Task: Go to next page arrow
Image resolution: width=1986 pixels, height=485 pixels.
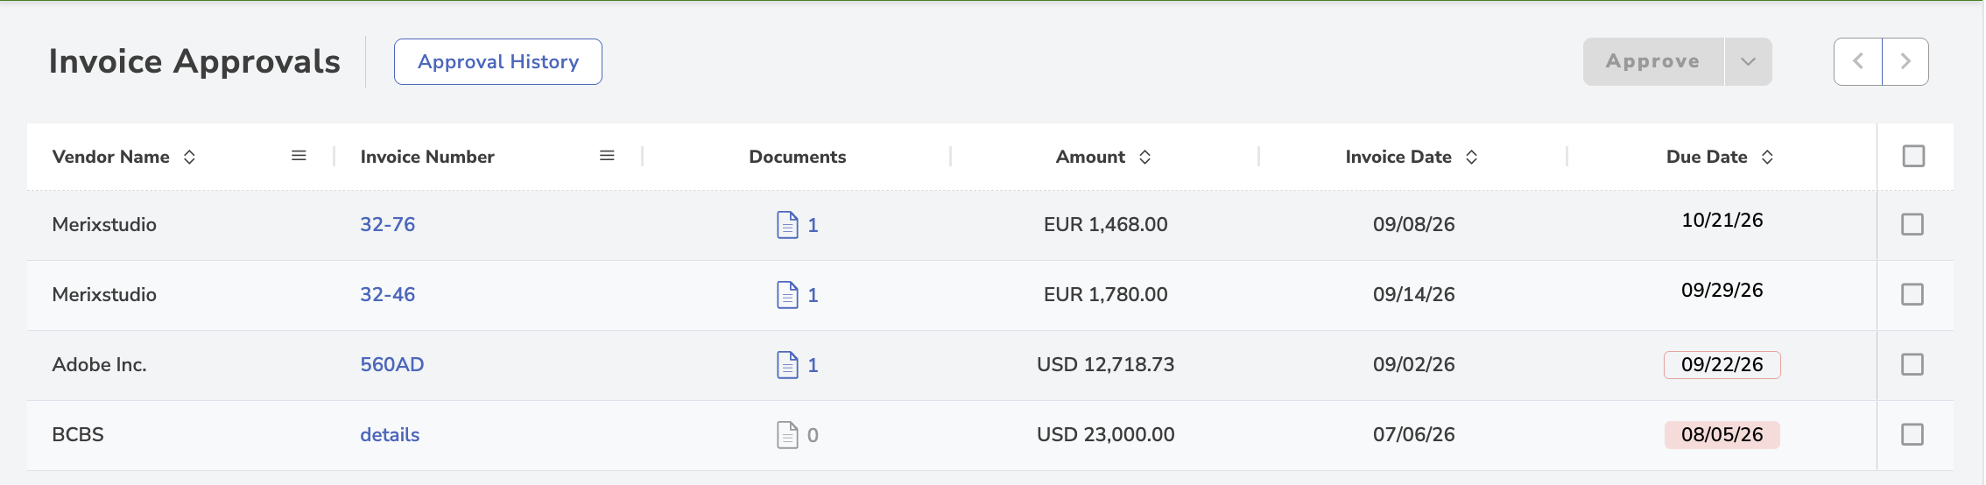Action: [x=1905, y=61]
